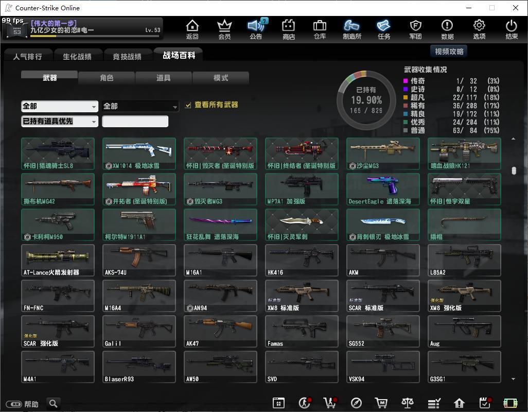Toggle the 查看所有武器 checkbox

pyautogui.click(x=188, y=106)
